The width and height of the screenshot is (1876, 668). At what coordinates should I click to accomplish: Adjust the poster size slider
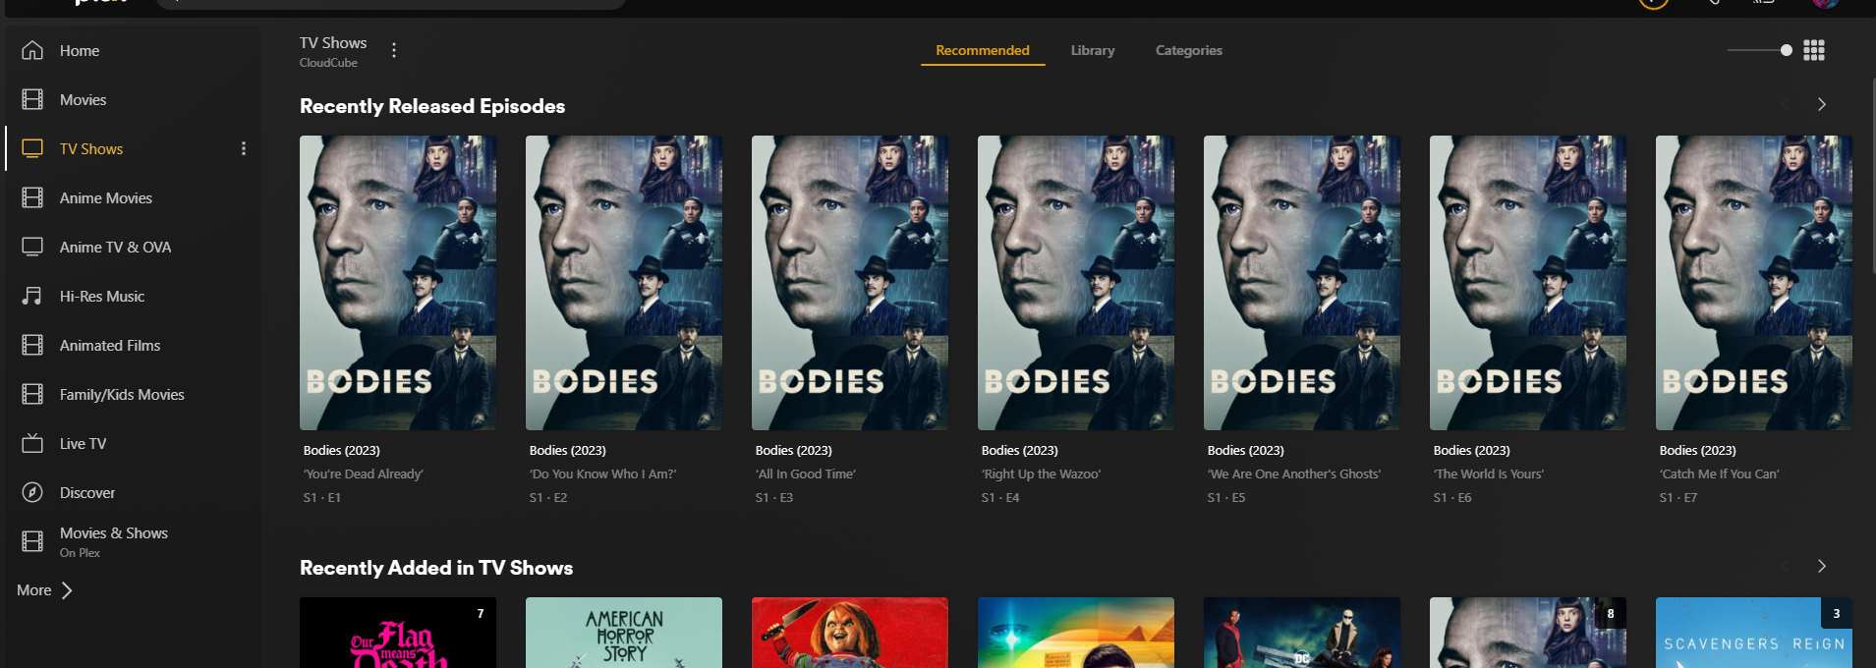coord(1760,50)
